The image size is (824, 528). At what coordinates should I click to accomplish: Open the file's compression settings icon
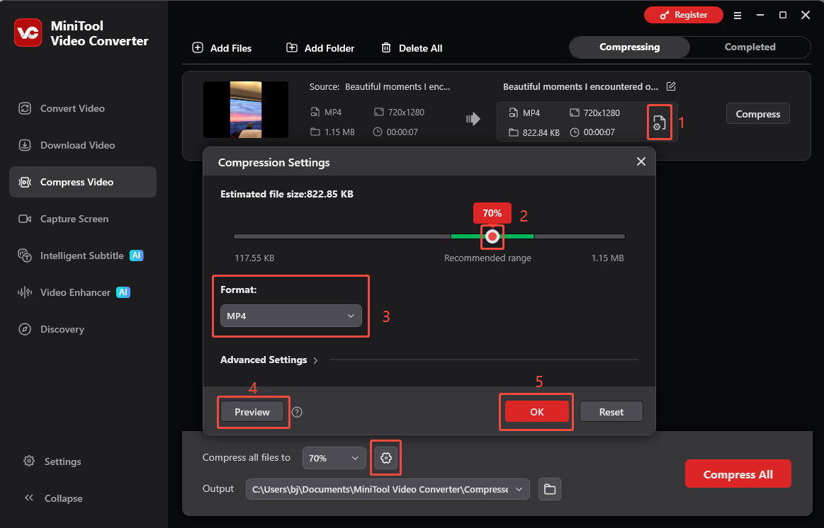pyautogui.click(x=659, y=123)
